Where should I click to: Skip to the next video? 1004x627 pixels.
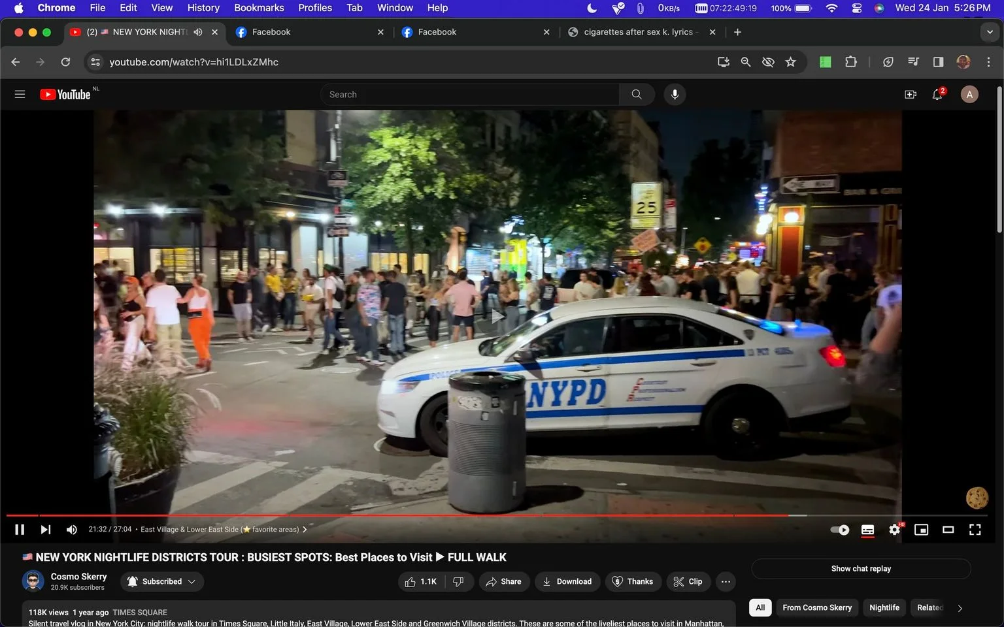(x=46, y=530)
